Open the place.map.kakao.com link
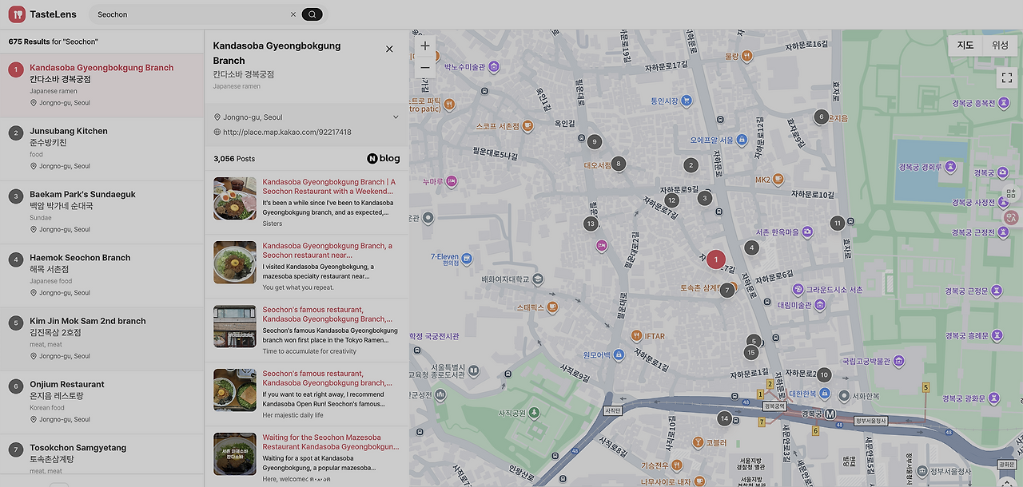The width and height of the screenshot is (1023, 487). 287,133
